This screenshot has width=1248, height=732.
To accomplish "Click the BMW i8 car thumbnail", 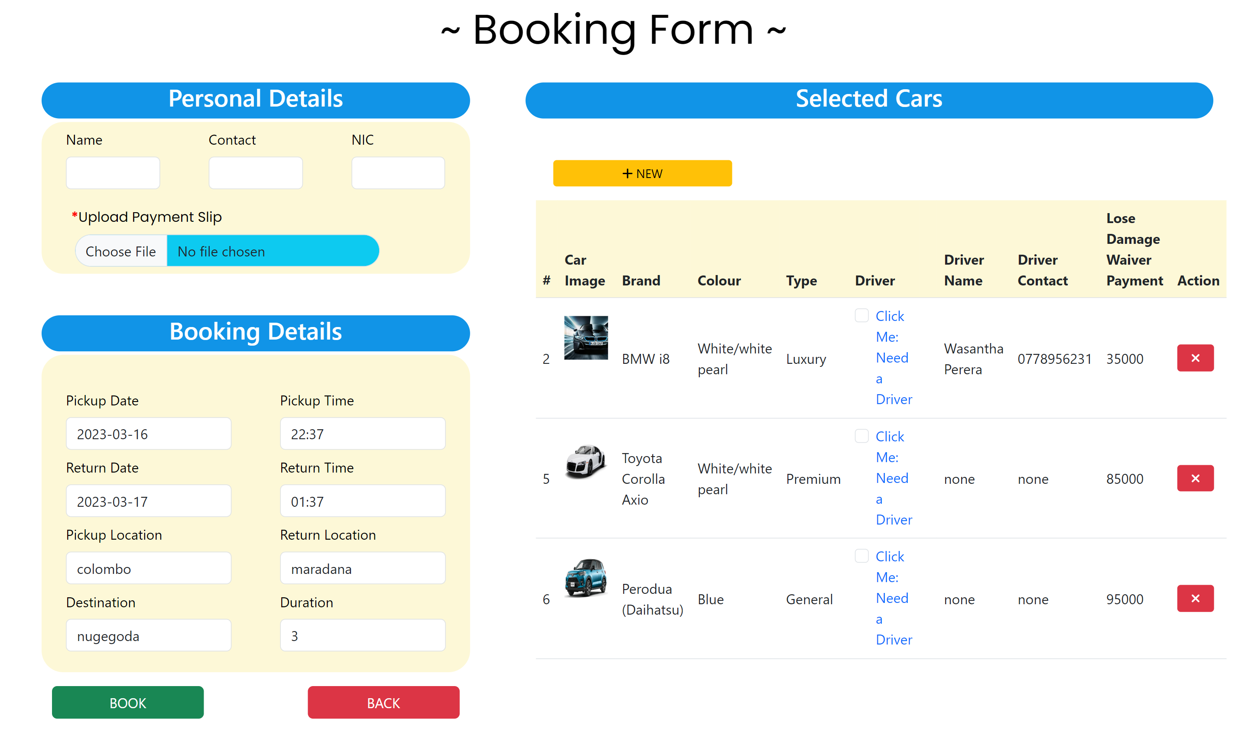I will 585,337.
